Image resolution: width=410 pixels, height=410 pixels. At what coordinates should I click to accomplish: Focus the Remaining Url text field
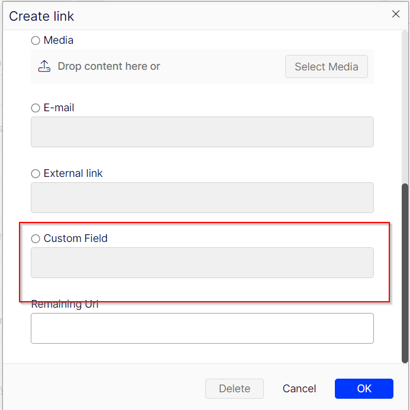point(202,328)
